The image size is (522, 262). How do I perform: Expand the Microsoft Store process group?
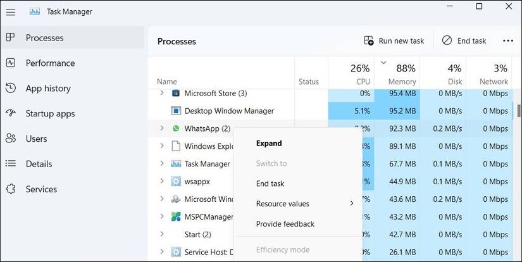162,93
